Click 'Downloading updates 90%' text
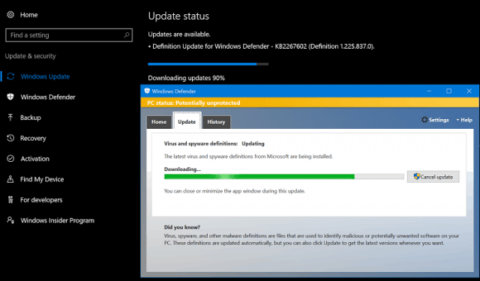This screenshot has height=281, width=480. click(x=187, y=78)
